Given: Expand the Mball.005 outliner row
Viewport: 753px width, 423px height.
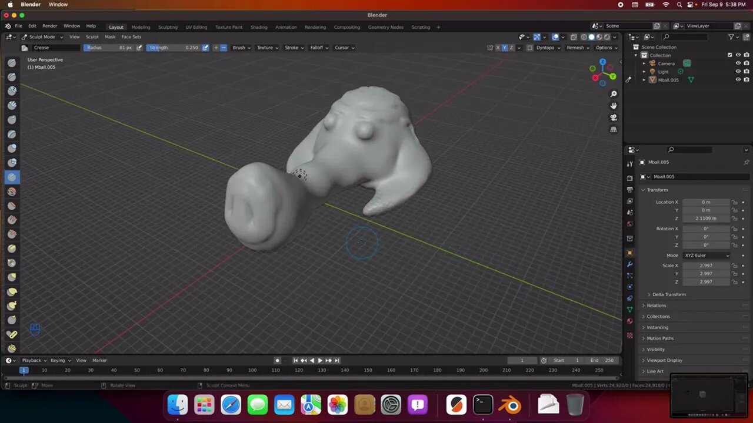Looking at the screenshot, I should (644, 80).
